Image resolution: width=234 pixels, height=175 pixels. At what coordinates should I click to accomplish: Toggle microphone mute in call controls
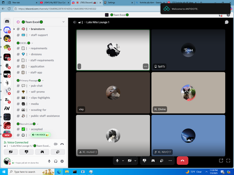[x=117, y=161]
